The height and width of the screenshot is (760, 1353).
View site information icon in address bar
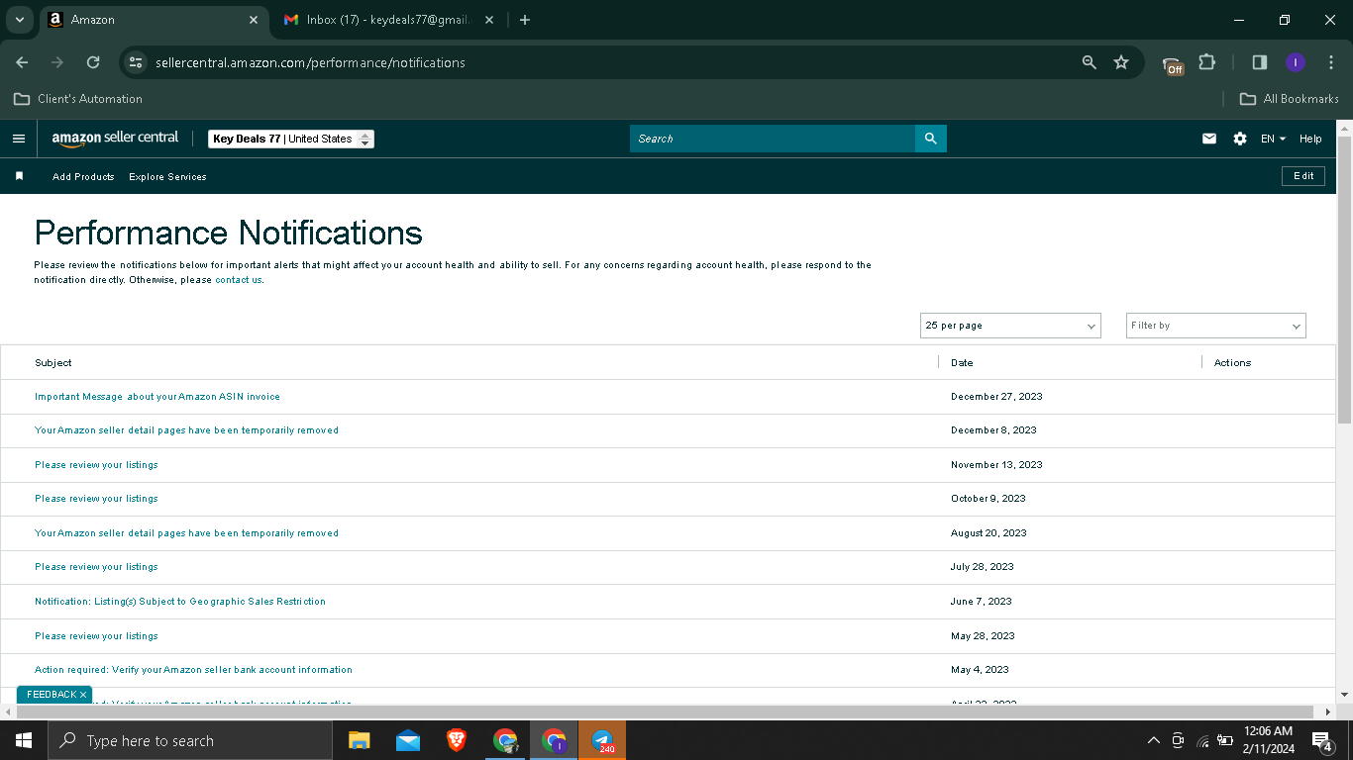click(137, 62)
